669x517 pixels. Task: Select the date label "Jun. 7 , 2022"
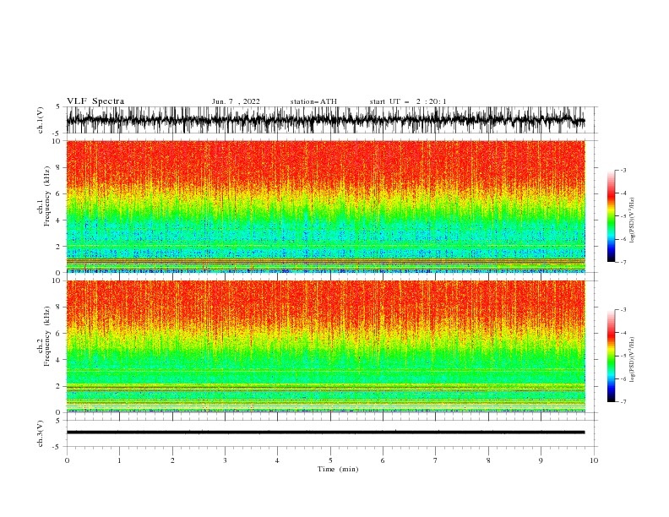pos(236,101)
